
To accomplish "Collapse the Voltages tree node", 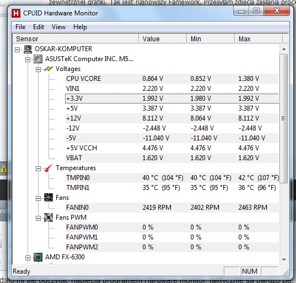I will 38,70.
